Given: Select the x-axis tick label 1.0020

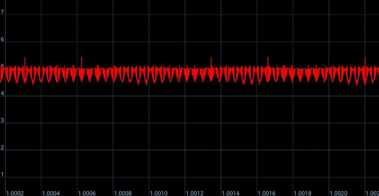Looking at the screenshot, I should 338,193.
